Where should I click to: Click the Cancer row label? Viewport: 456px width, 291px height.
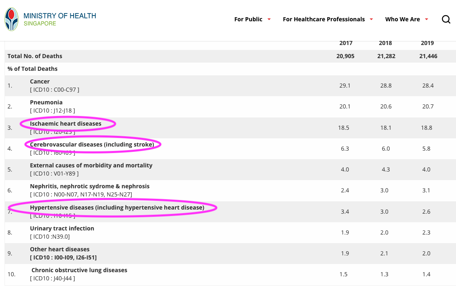(x=40, y=81)
